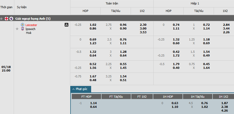Select corner 1H Tài/Xỉu odds 0.76
Viewport: 234px width, 114px height.
click(x=204, y=103)
